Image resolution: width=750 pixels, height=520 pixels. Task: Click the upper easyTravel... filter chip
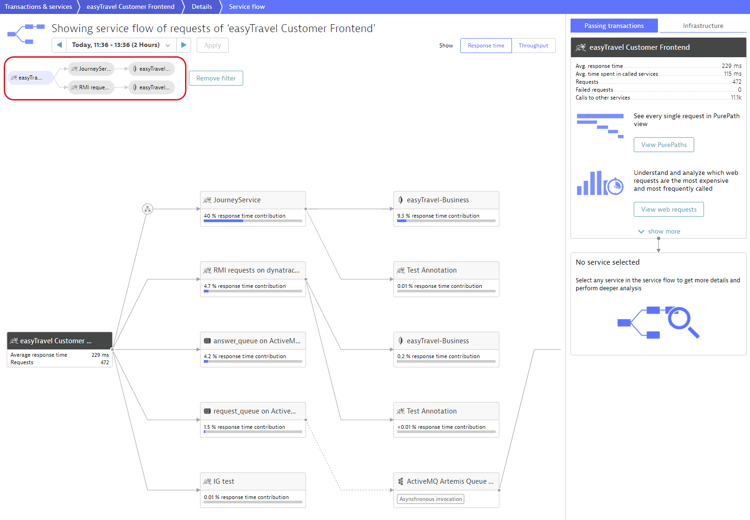pyautogui.click(x=152, y=69)
